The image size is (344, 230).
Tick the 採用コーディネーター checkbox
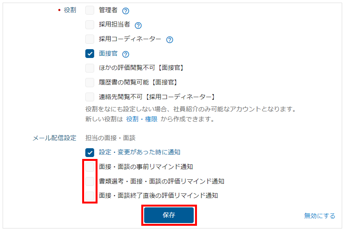tap(90, 39)
